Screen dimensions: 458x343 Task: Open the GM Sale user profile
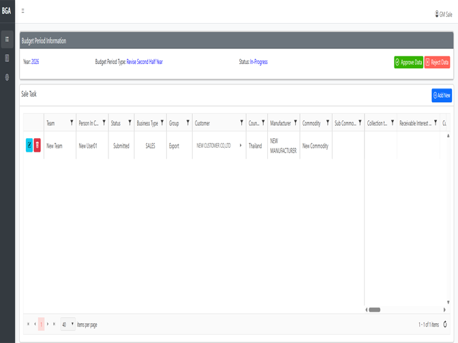coord(444,14)
